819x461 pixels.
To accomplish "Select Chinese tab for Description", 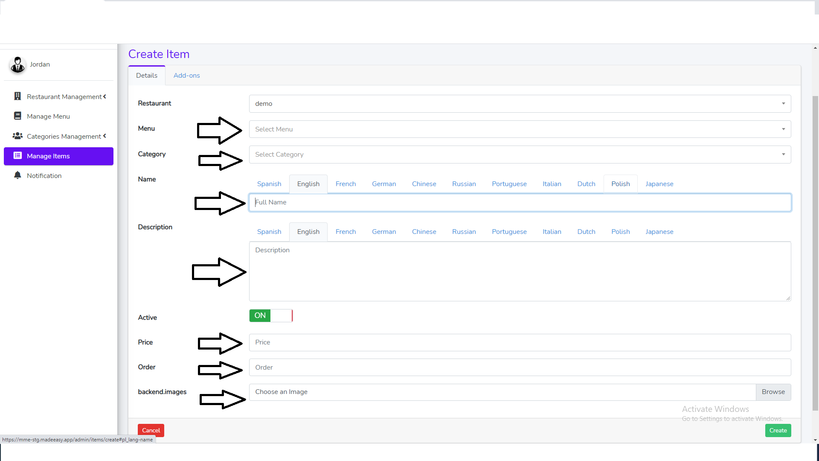I will point(424,232).
